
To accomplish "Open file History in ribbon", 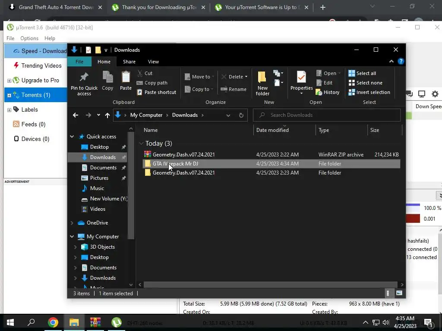I will coord(328,92).
